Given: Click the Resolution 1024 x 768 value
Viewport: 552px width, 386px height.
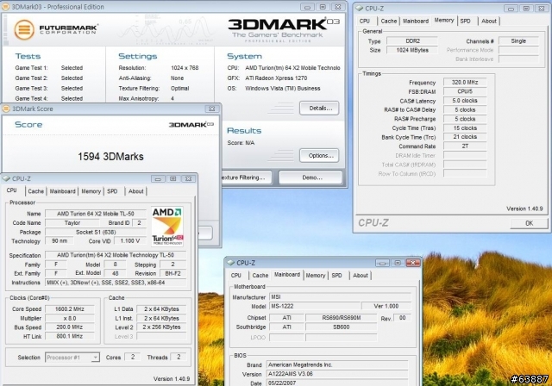Looking at the screenshot, I should point(185,68).
